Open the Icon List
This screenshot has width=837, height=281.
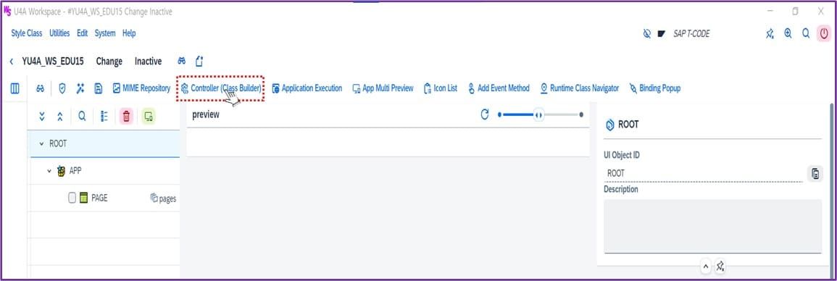tap(441, 88)
